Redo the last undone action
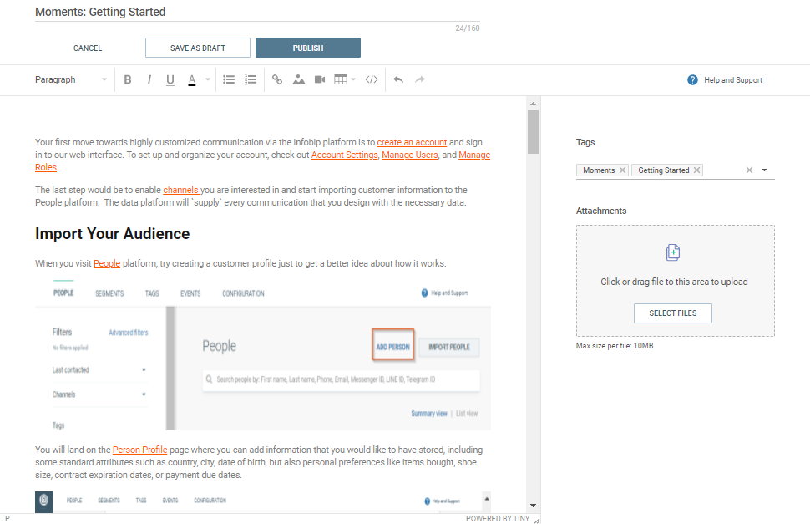The image size is (810, 524). click(419, 79)
